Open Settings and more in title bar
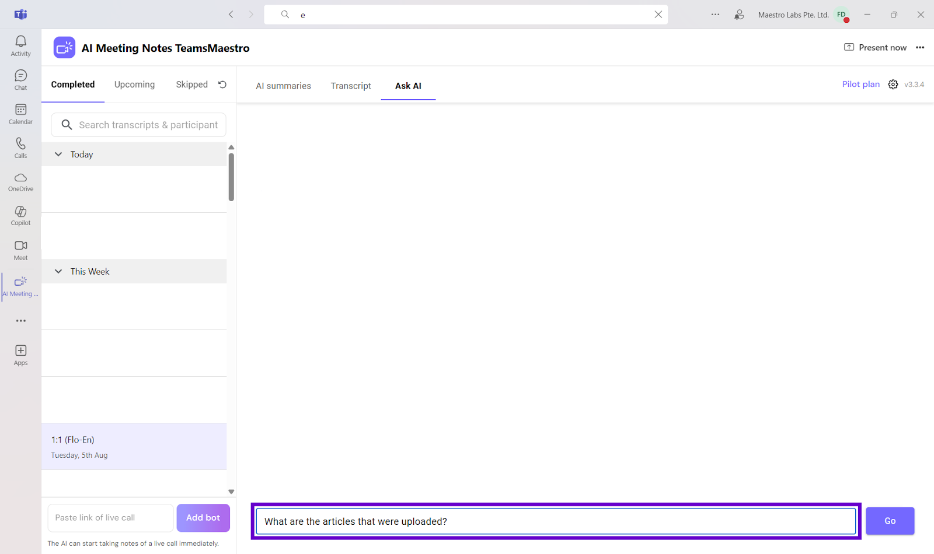Viewport: 934px width, 554px height. click(x=715, y=15)
